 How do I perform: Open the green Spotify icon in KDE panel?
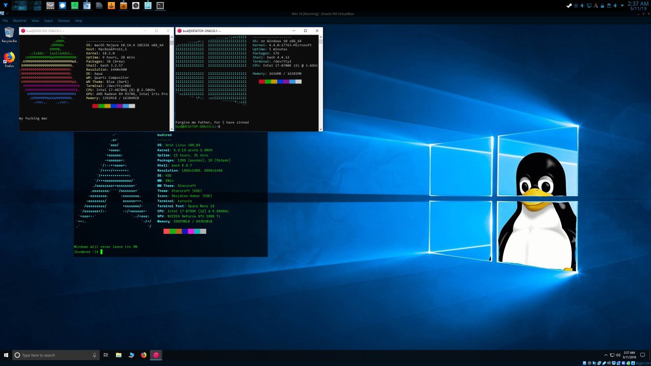click(x=75, y=6)
